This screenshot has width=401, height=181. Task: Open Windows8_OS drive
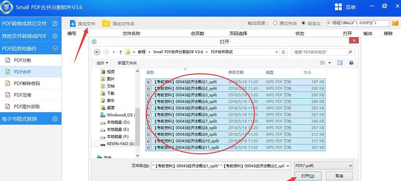(x=117, y=115)
